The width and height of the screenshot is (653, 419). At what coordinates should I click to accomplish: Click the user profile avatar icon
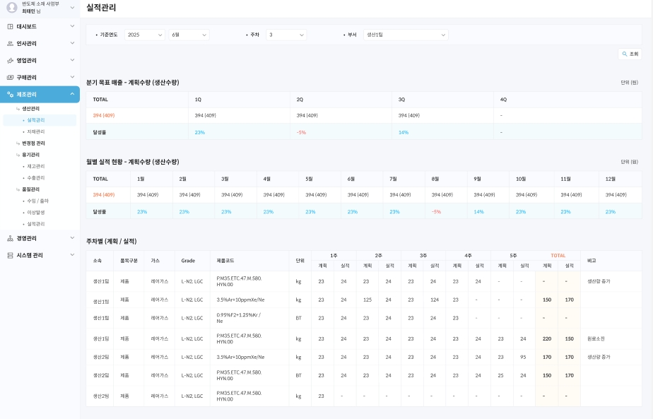pyautogui.click(x=11, y=8)
